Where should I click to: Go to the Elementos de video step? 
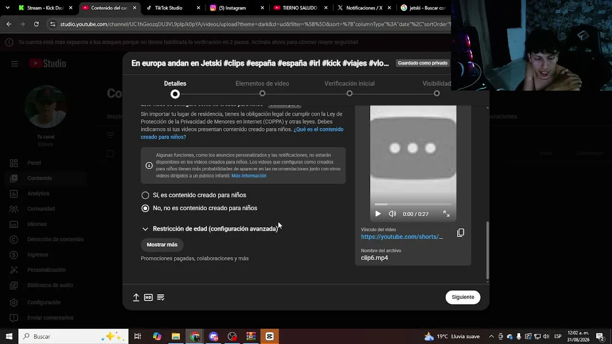tap(262, 88)
